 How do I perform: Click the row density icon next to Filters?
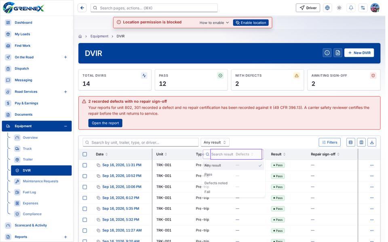point(351,142)
